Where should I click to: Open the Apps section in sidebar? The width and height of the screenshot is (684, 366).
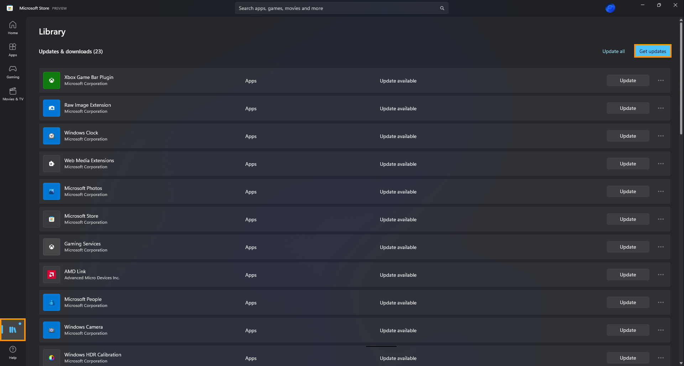click(x=13, y=50)
